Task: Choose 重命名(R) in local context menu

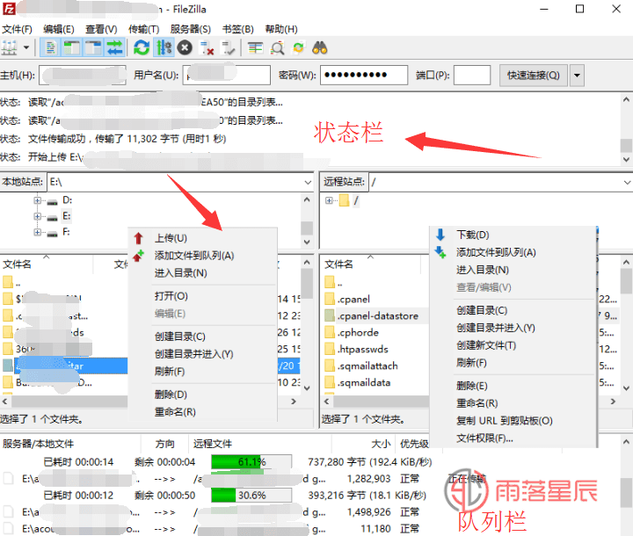Action: point(175,412)
